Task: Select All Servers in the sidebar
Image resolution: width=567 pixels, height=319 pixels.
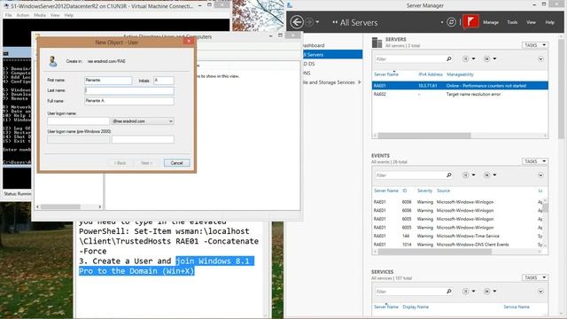Action: click(331, 55)
